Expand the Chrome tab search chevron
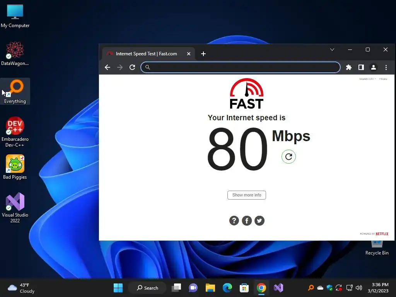Screen dimensions: 396x297 pos(332,49)
